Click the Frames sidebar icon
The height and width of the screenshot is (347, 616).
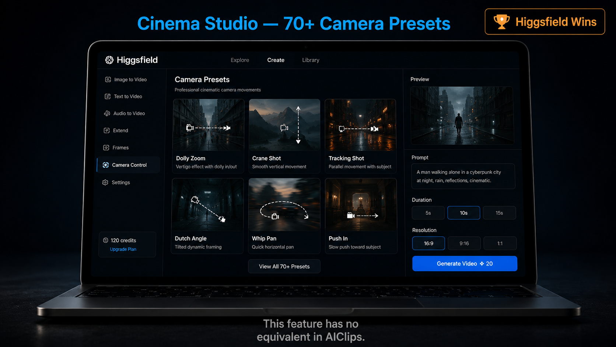click(106, 148)
